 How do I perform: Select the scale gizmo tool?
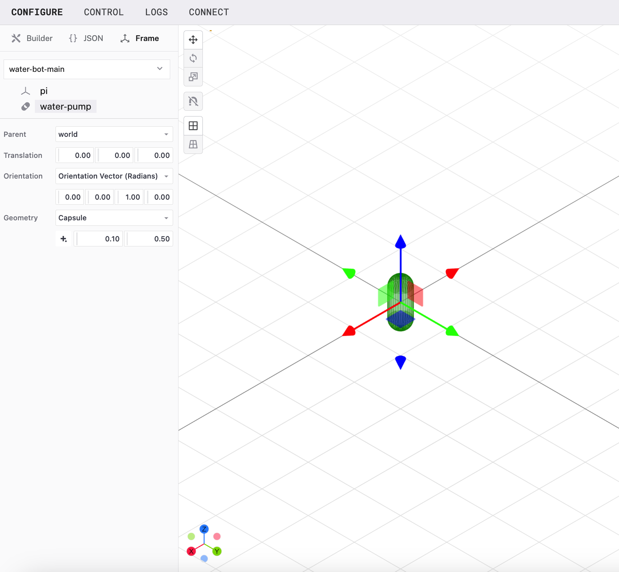click(193, 77)
